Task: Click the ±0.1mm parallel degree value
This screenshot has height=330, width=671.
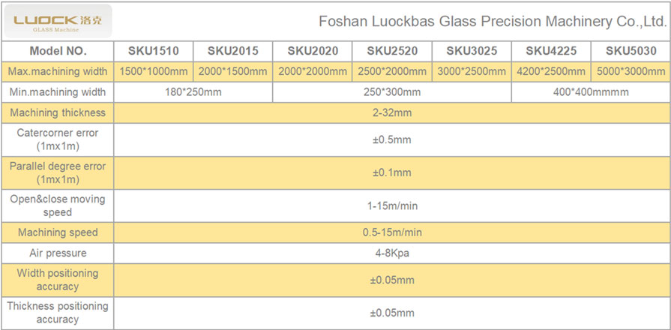Action: click(392, 173)
